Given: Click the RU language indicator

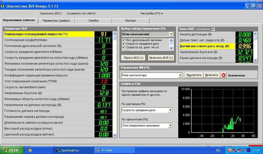Looking at the screenshot, I should click(218, 150).
